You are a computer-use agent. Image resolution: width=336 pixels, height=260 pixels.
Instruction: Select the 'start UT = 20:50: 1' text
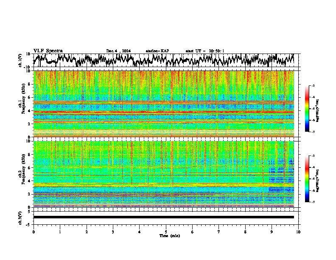205,51
